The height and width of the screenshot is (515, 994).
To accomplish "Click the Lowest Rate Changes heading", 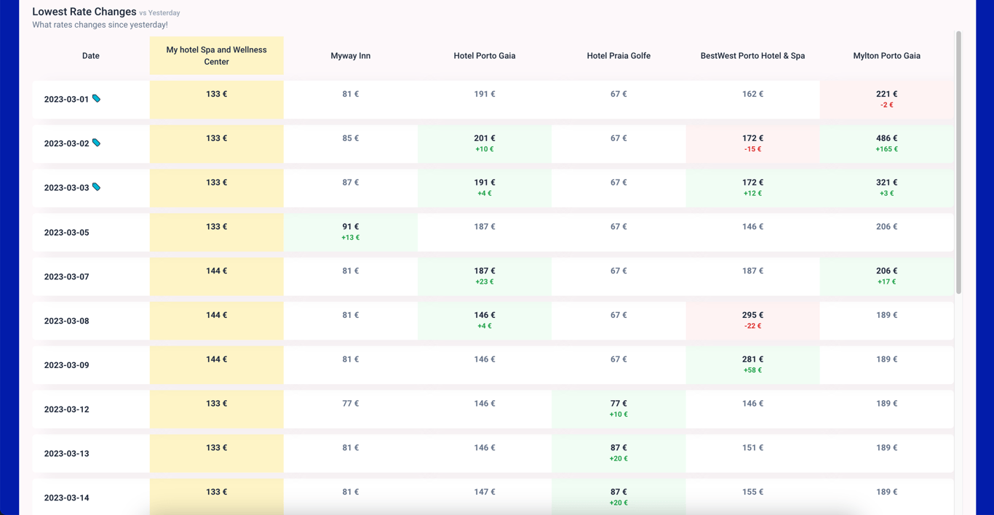I will tap(84, 12).
